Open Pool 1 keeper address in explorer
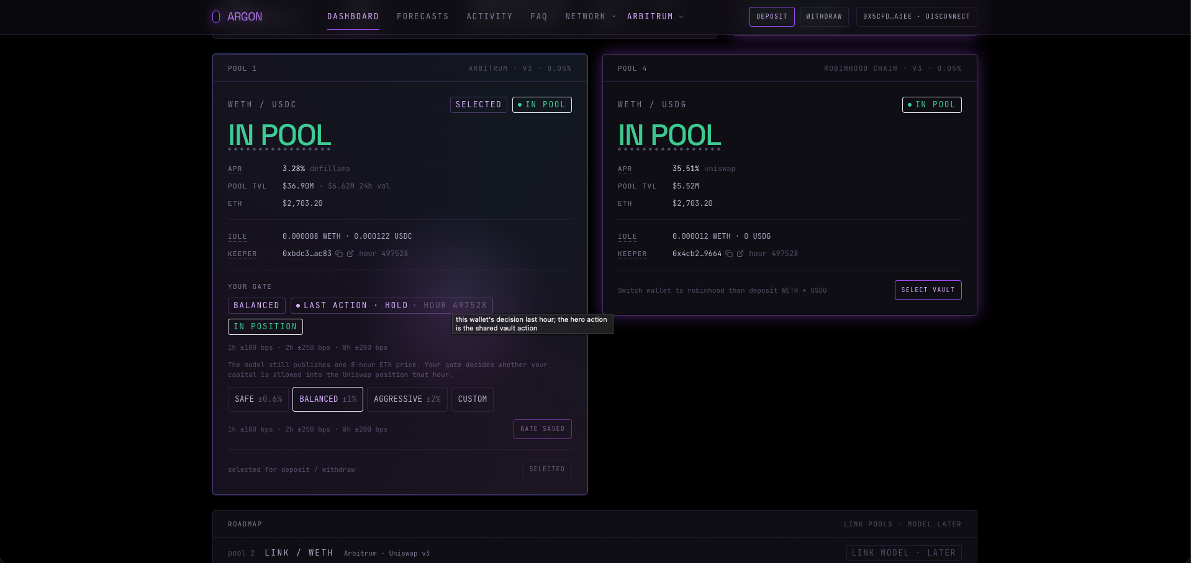This screenshot has height=563, width=1191. pos(350,254)
